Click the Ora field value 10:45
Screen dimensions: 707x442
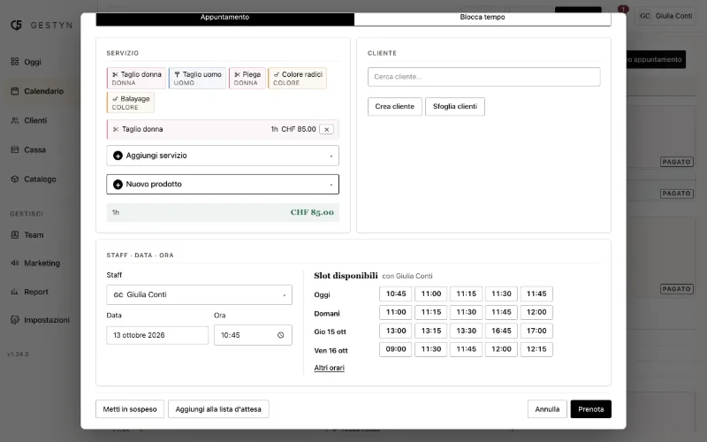click(231, 335)
